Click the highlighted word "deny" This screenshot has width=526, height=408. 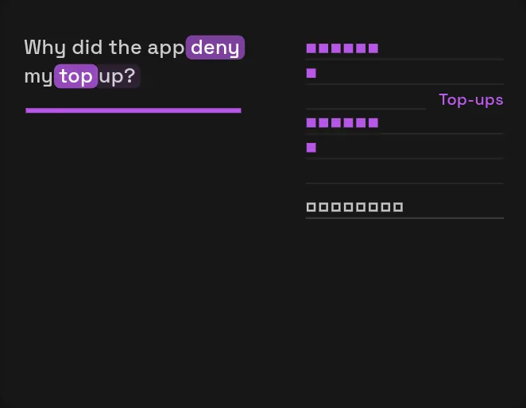point(215,48)
